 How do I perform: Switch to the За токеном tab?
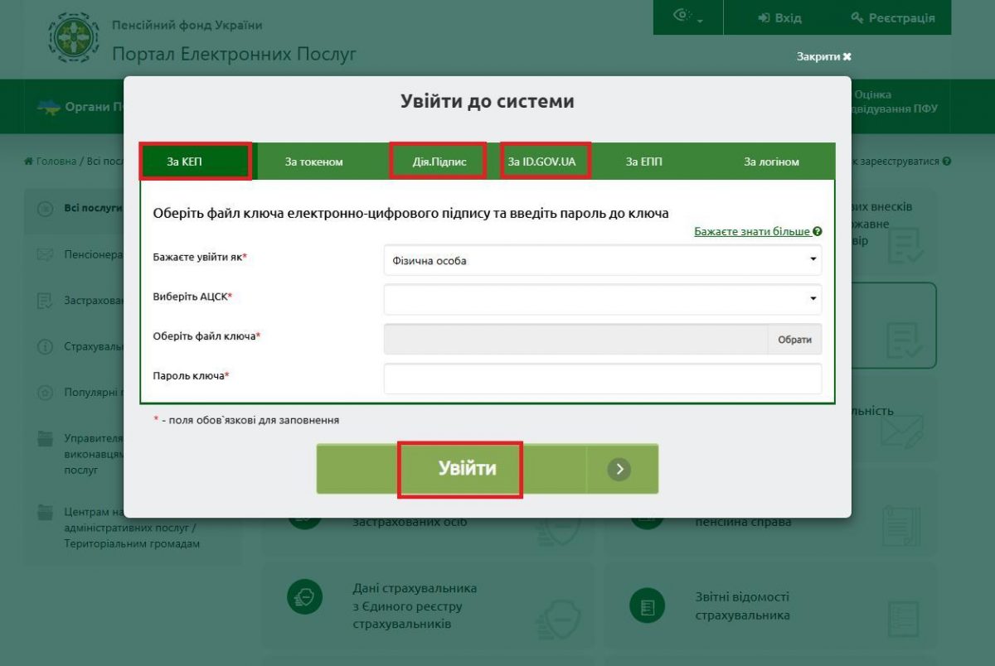(313, 162)
